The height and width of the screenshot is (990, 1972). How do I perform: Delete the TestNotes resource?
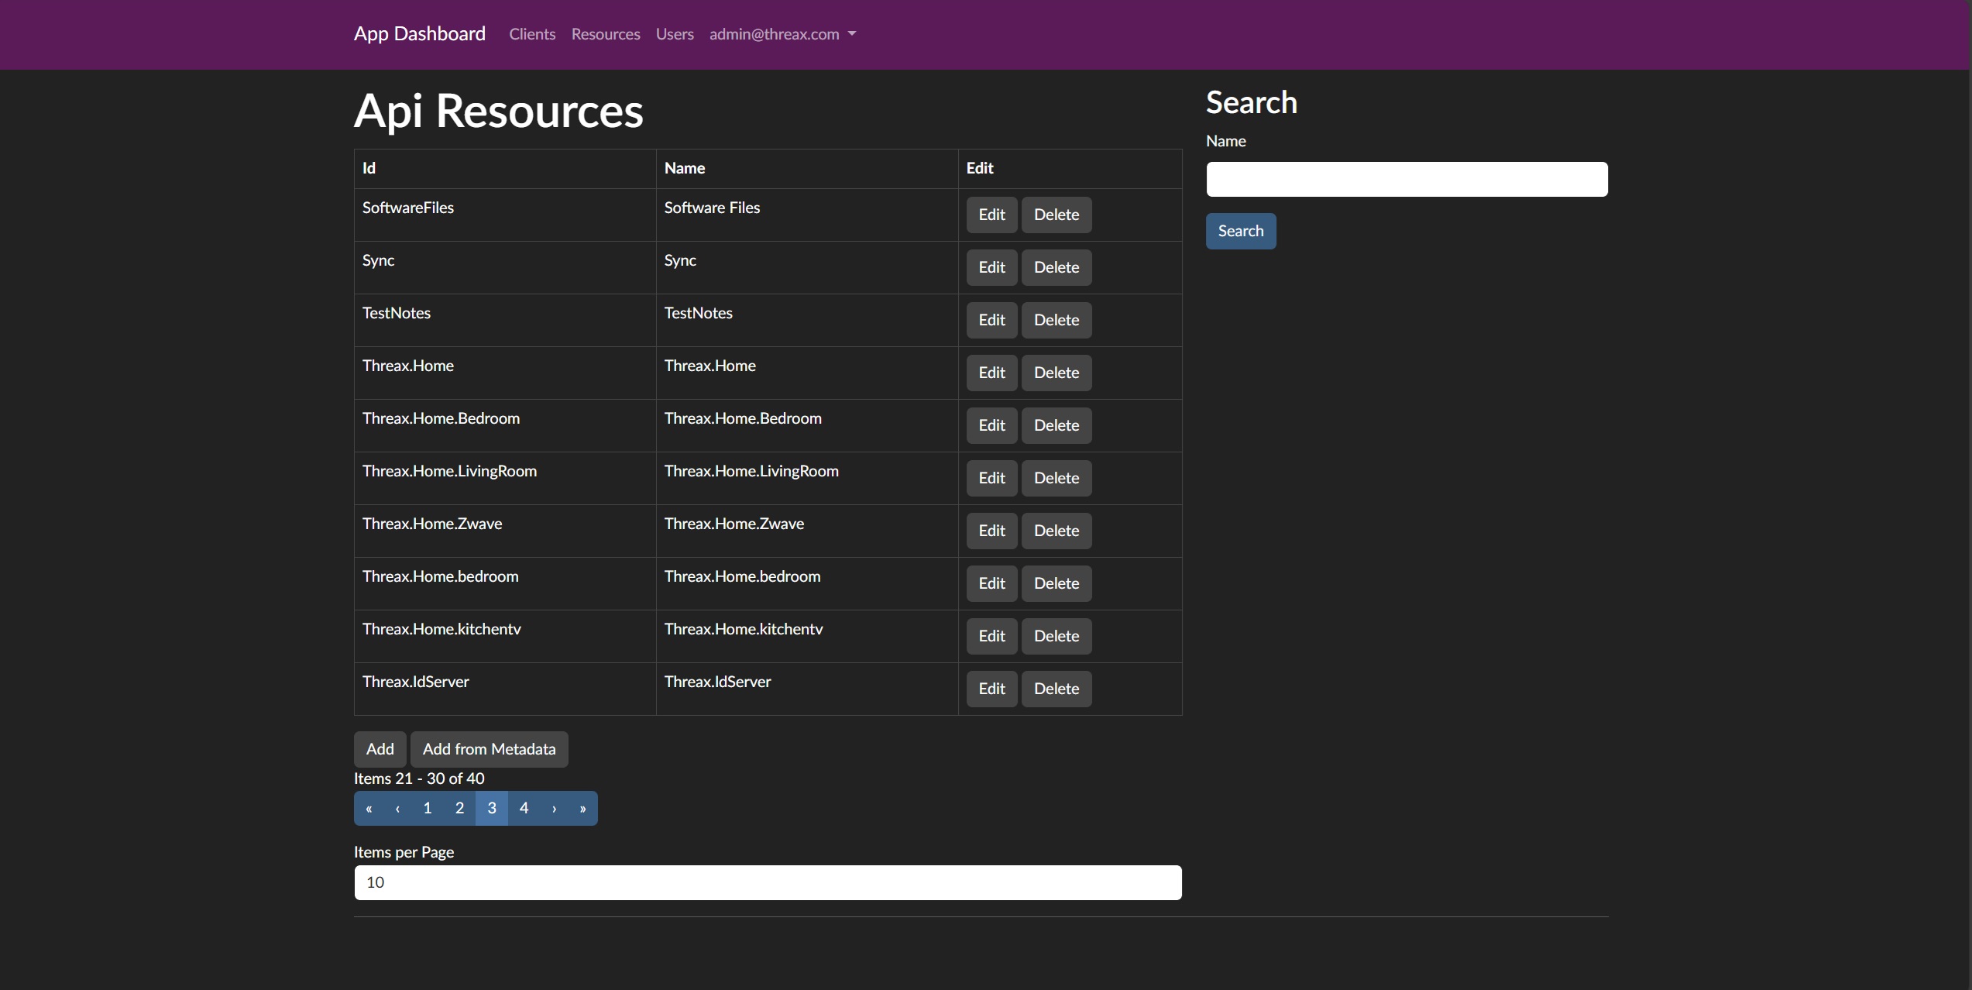[1056, 320]
